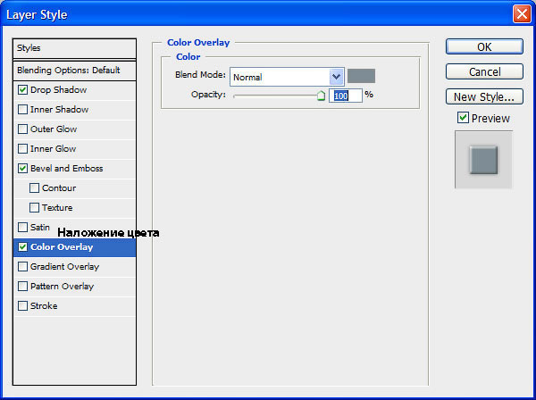Enable the Stroke checkbox

[x=22, y=305]
